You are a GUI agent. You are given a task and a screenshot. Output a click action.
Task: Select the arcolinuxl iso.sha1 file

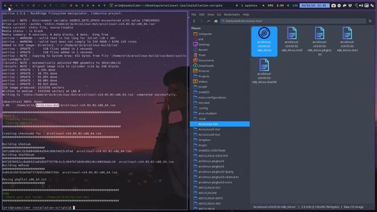coord(347,39)
